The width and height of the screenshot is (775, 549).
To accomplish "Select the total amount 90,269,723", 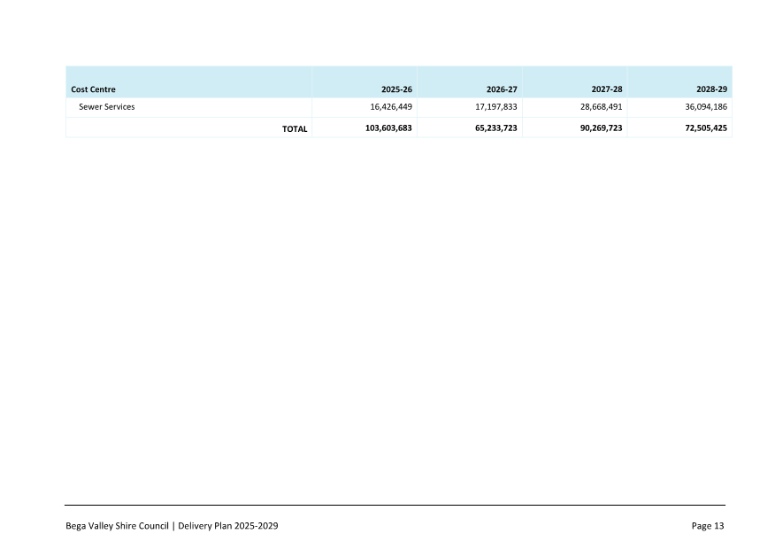I will pyautogui.click(x=599, y=128).
